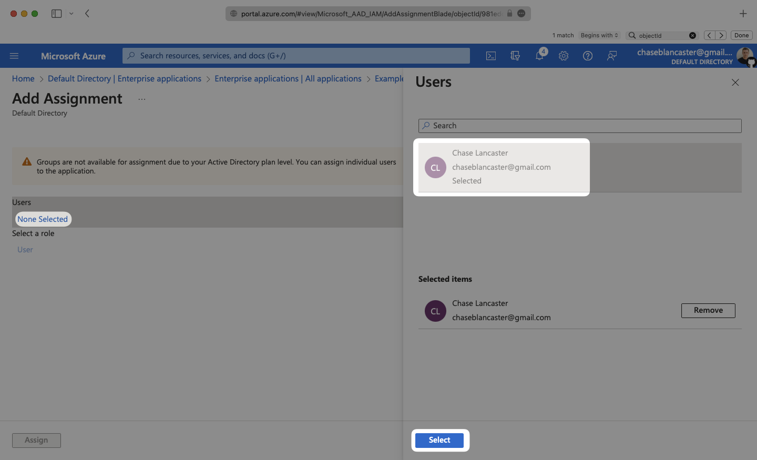Open portal Settings gear icon
The width and height of the screenshot is (757, 460).
pyautogui.click(x=564, y=56)
